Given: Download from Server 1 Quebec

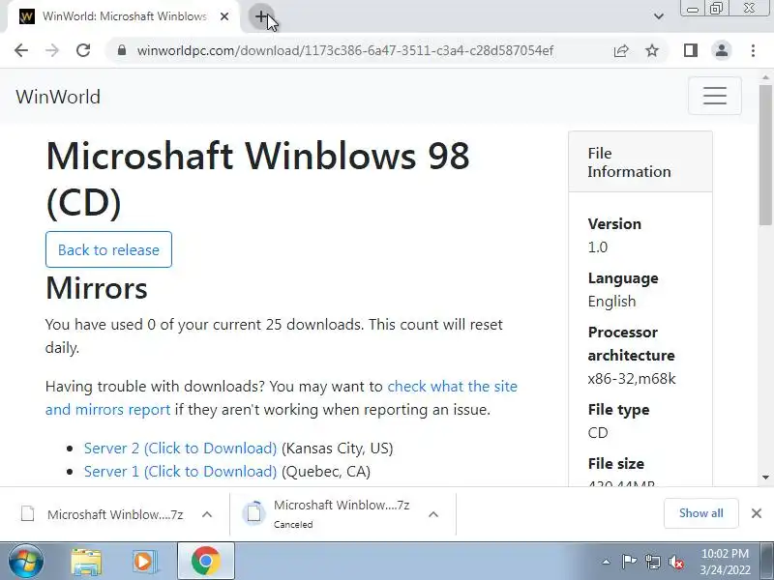Looking at the screenshot, I should [x=180, y=471].
